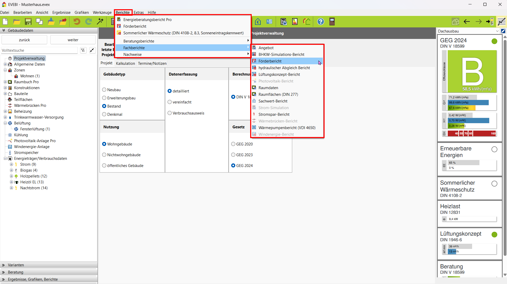Open the blue question mark help icon
Viewport: 507px width, 284px height.
tap(320, 22)
